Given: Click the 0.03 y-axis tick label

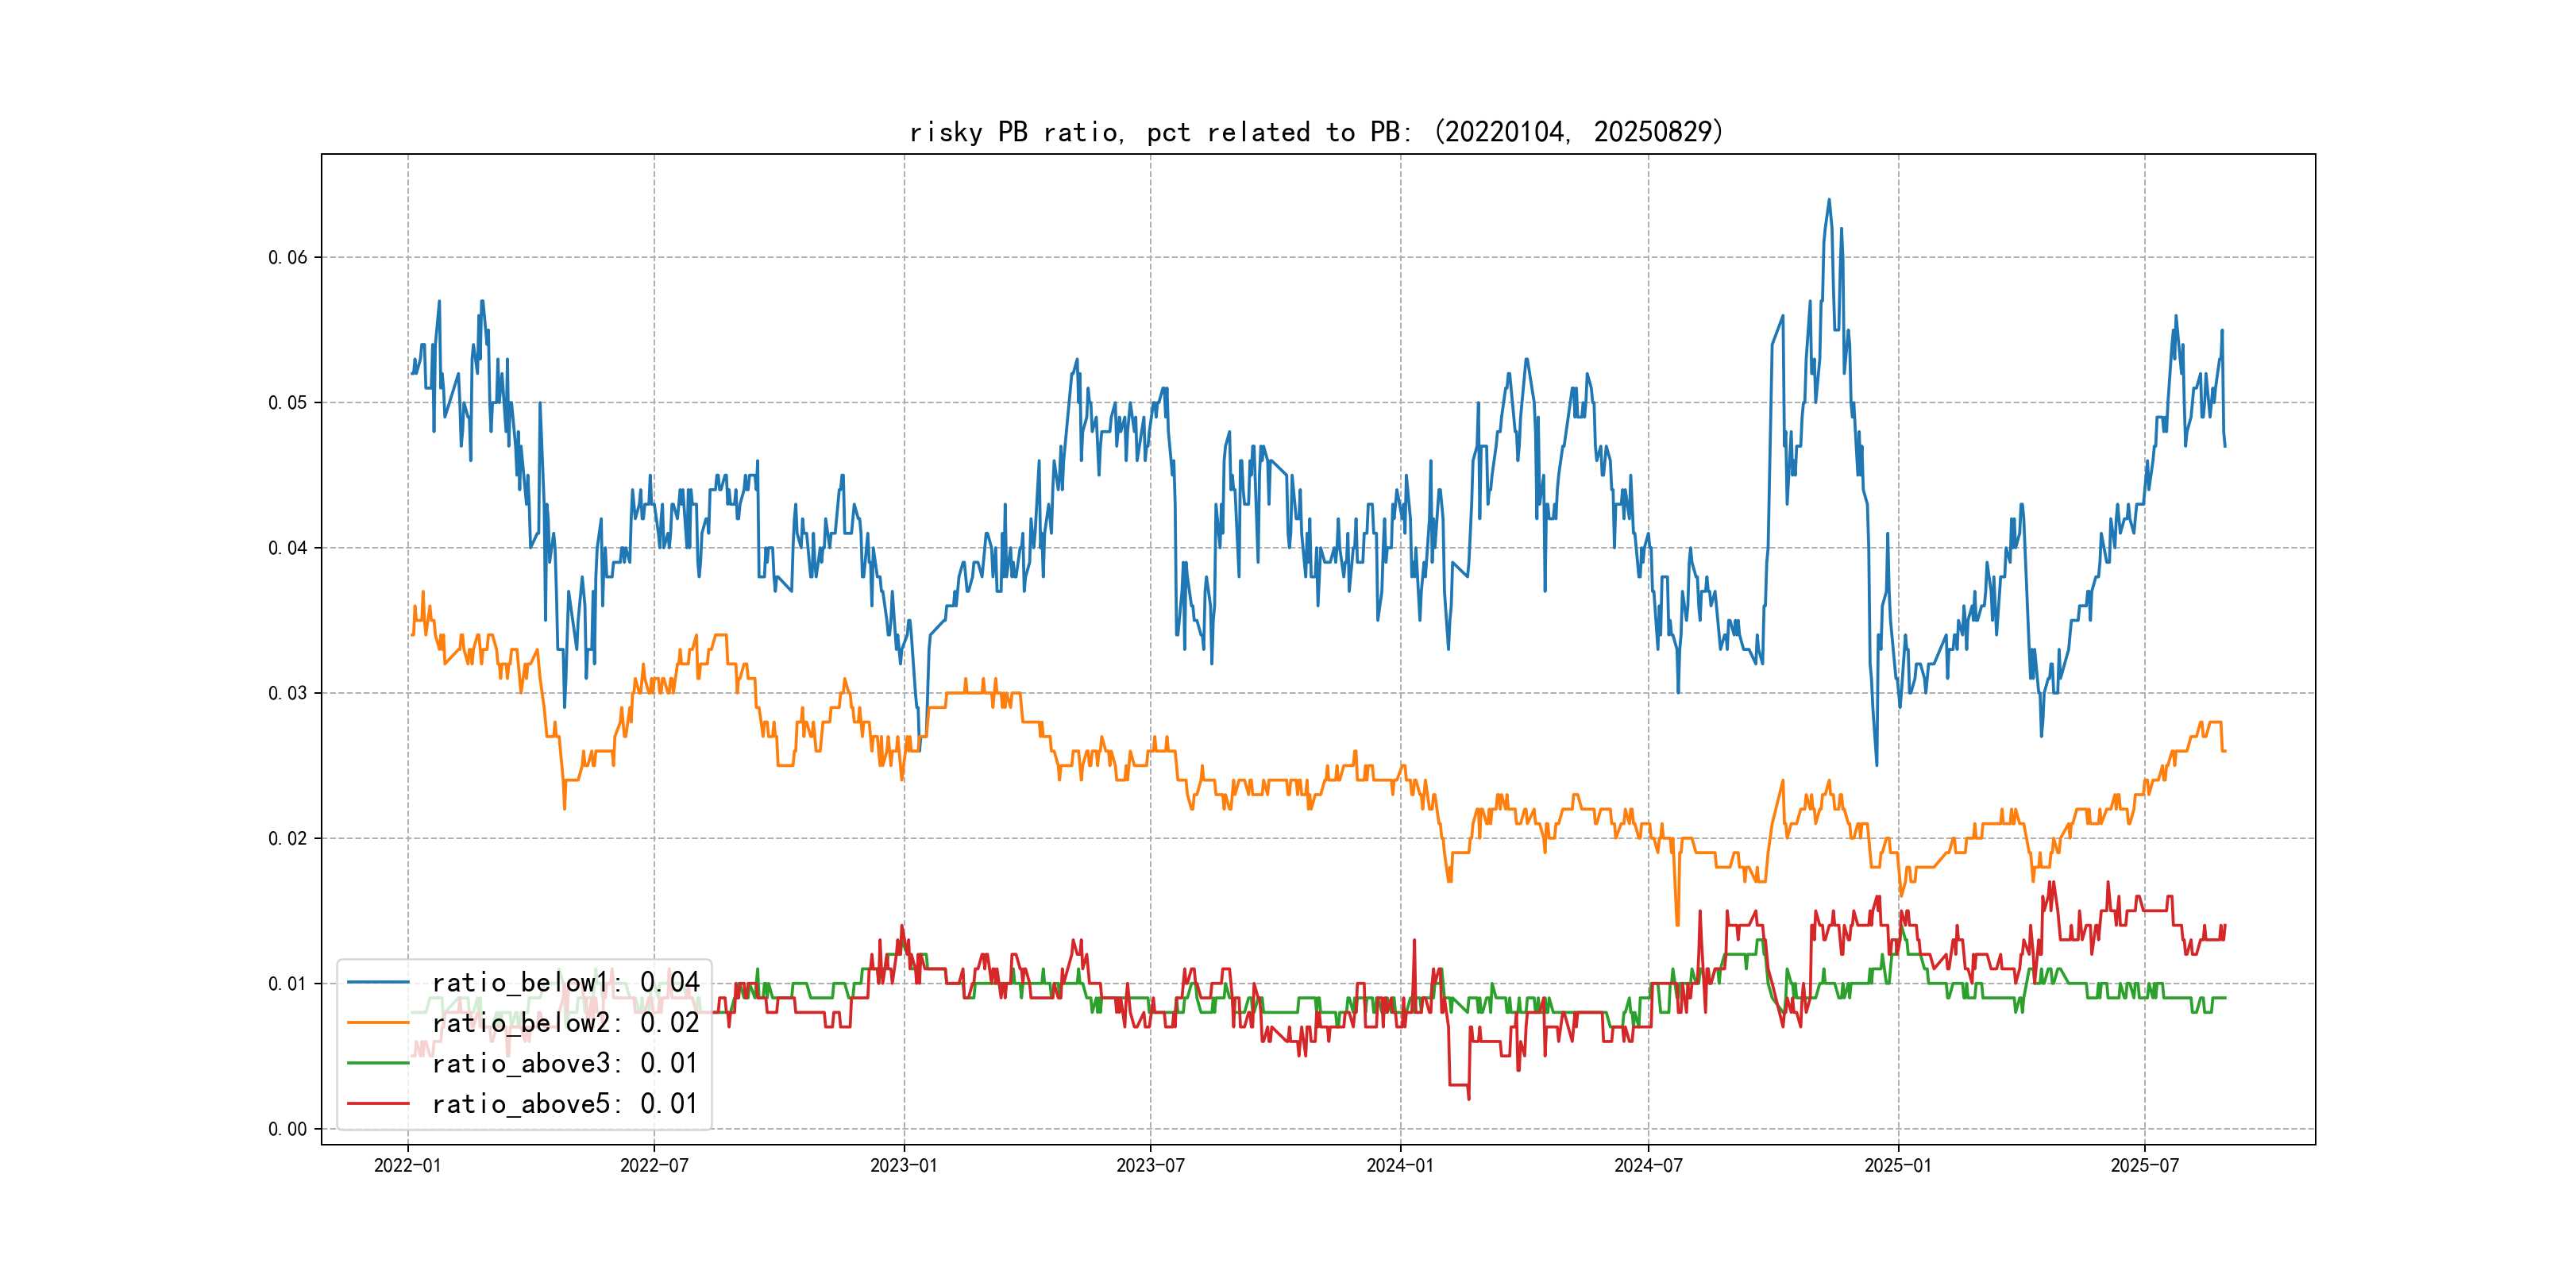Looking at the screenshot, I should [x=287, y=693].
